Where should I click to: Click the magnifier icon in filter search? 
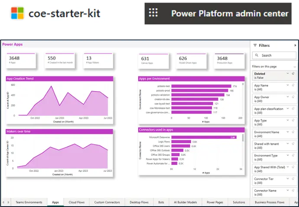pos(257,55)
